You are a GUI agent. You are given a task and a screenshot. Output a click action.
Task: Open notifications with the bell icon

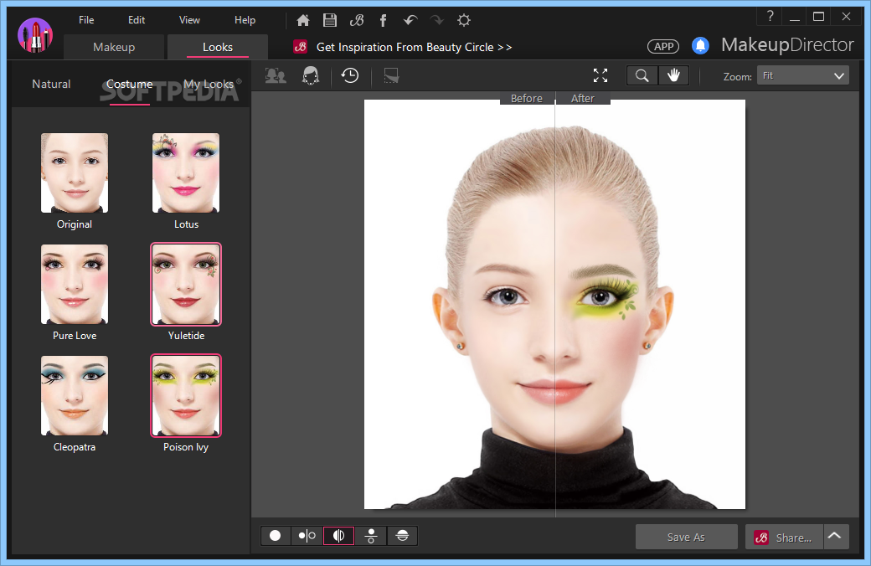[700, 46]
